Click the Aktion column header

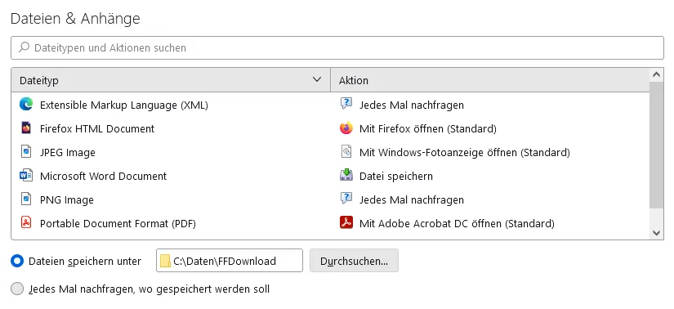[490, 80]
